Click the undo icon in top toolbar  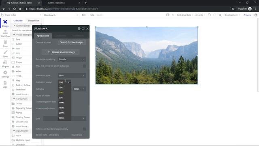coord(209,15)
